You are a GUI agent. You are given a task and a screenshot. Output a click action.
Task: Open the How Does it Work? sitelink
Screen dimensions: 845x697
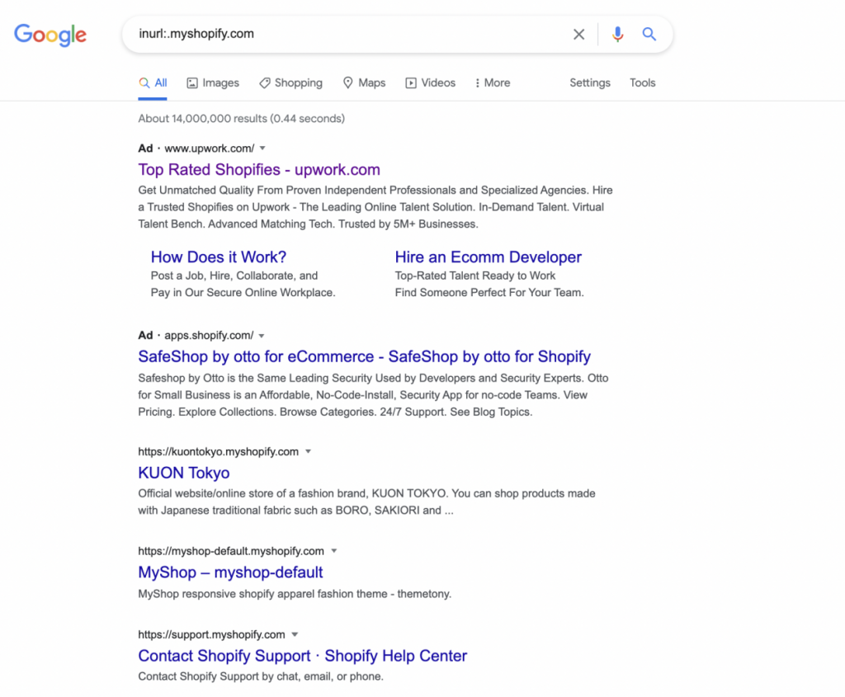click(218, 257)
